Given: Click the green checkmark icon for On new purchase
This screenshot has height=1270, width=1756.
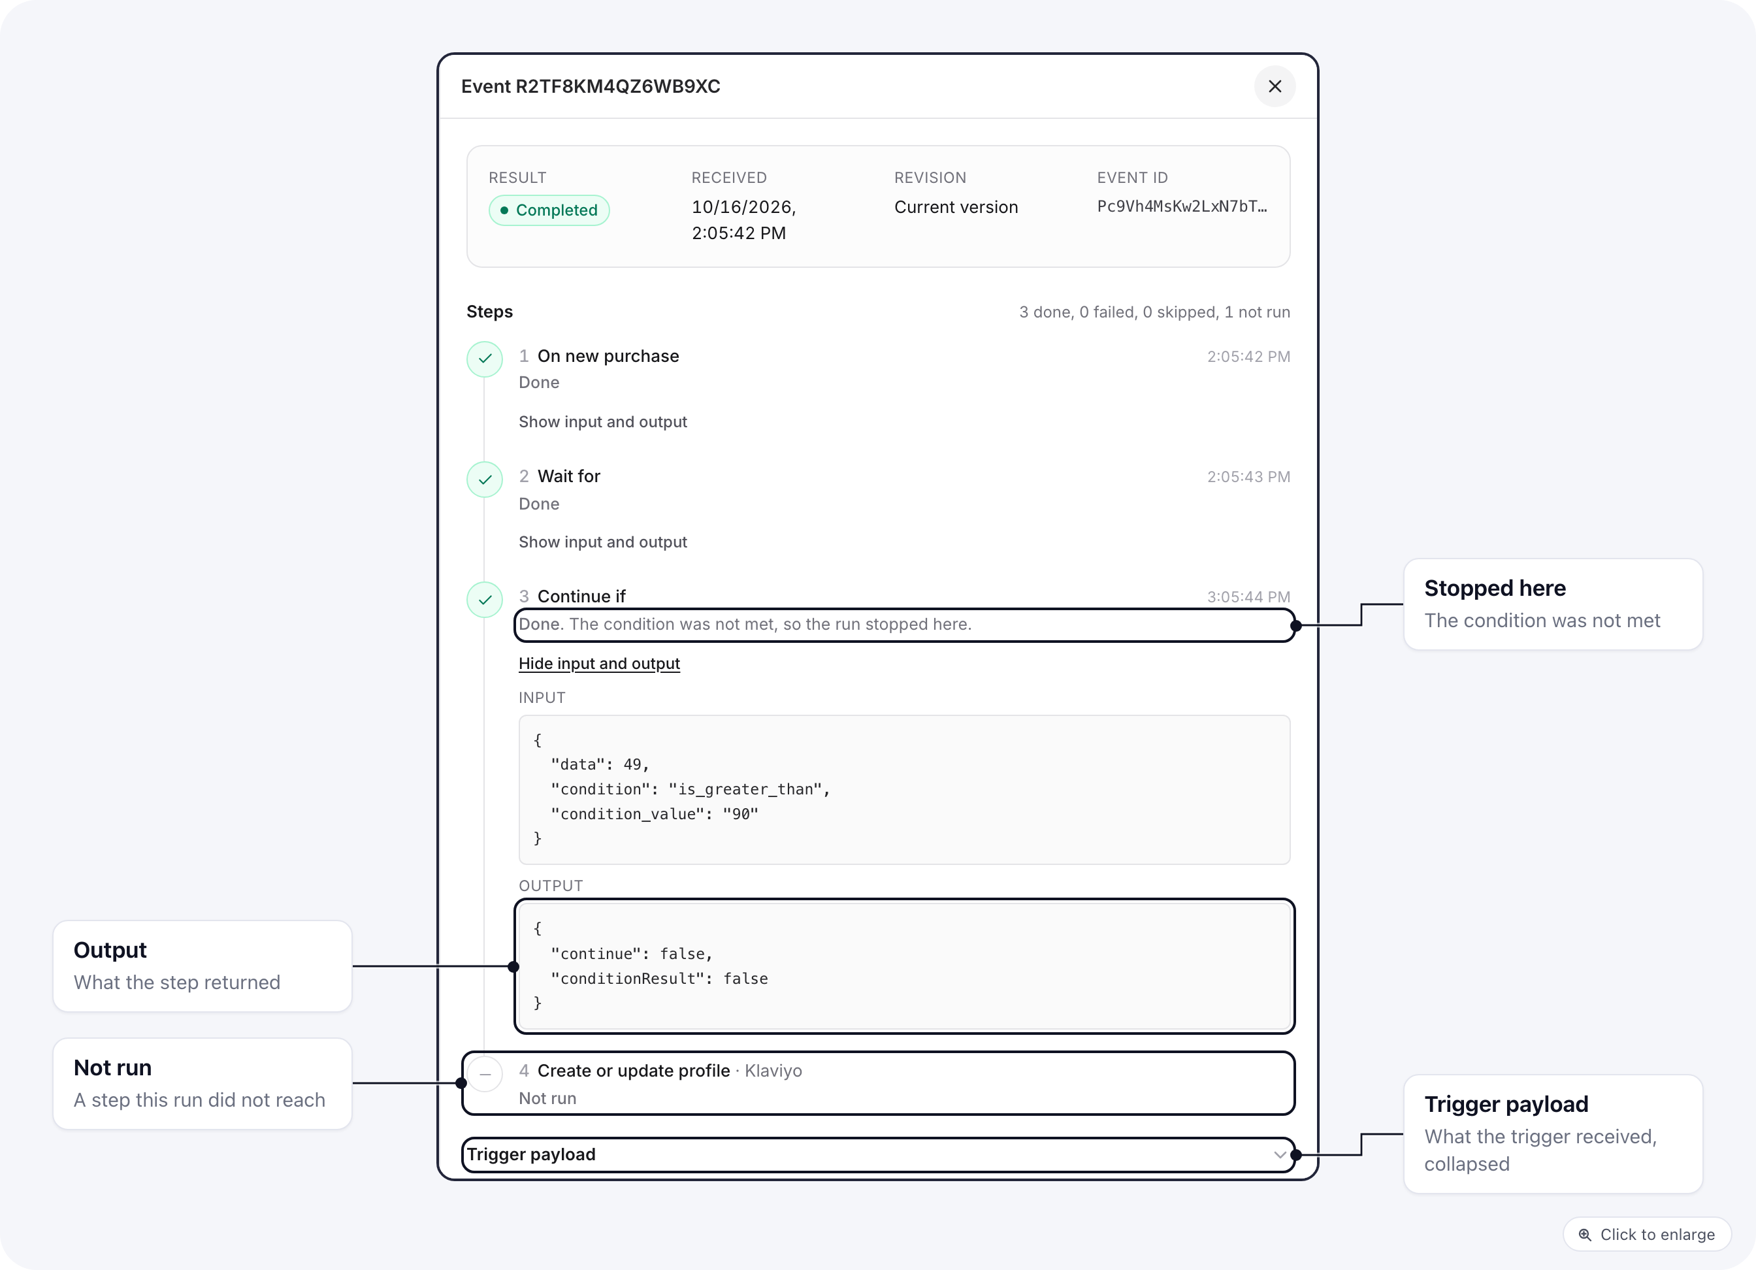Looking at the screenshot, I should coord(485,359).
